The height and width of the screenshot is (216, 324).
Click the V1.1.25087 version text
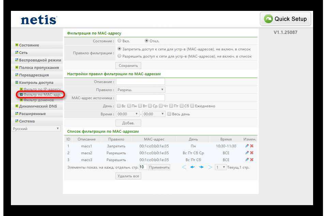point(285,32)
